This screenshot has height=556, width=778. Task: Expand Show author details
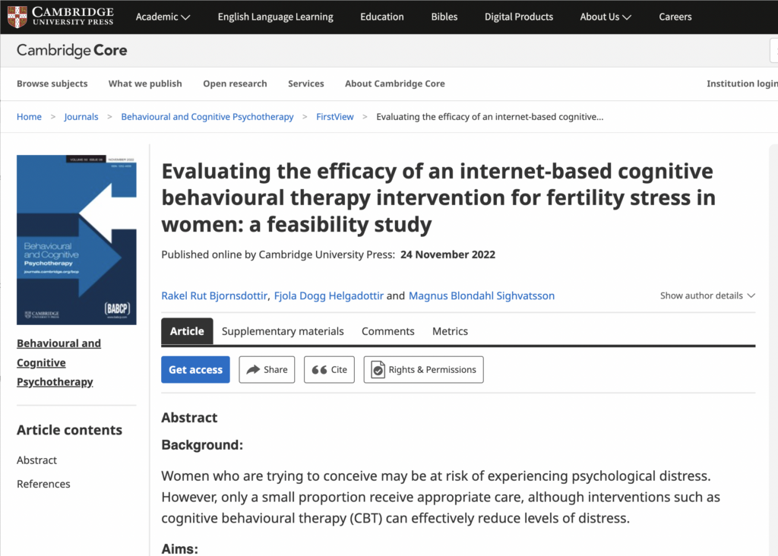[x=707, y=295]
